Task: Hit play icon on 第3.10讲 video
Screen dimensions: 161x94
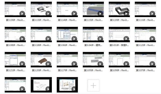Action: (x=126, y=14)
